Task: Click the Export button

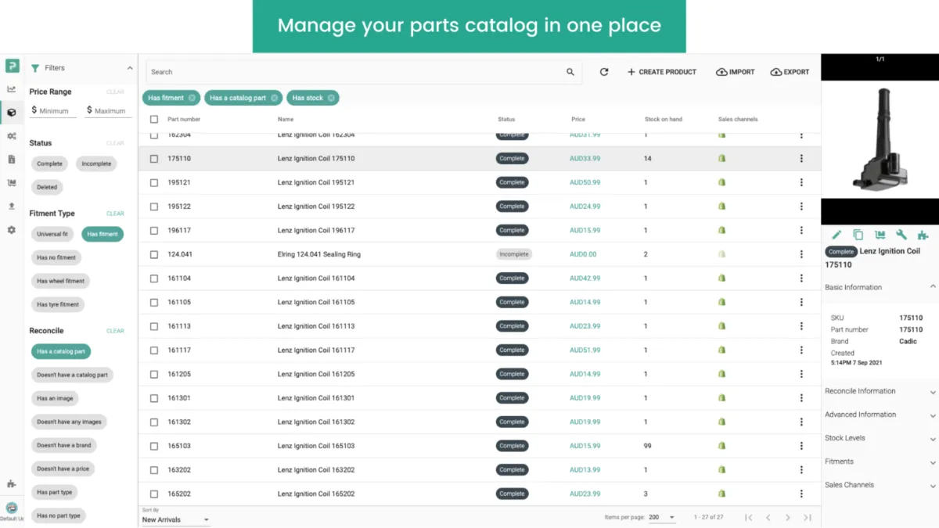Action: [x=790, y=72]
